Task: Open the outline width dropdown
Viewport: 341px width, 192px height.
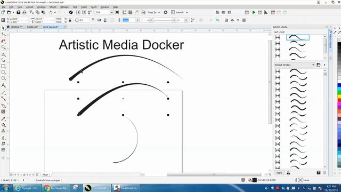Action: point(137,20)
